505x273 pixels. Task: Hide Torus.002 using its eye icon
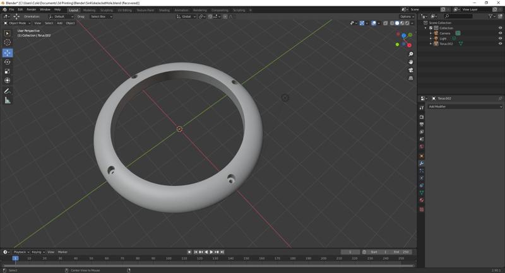click(x=500, y=44)
